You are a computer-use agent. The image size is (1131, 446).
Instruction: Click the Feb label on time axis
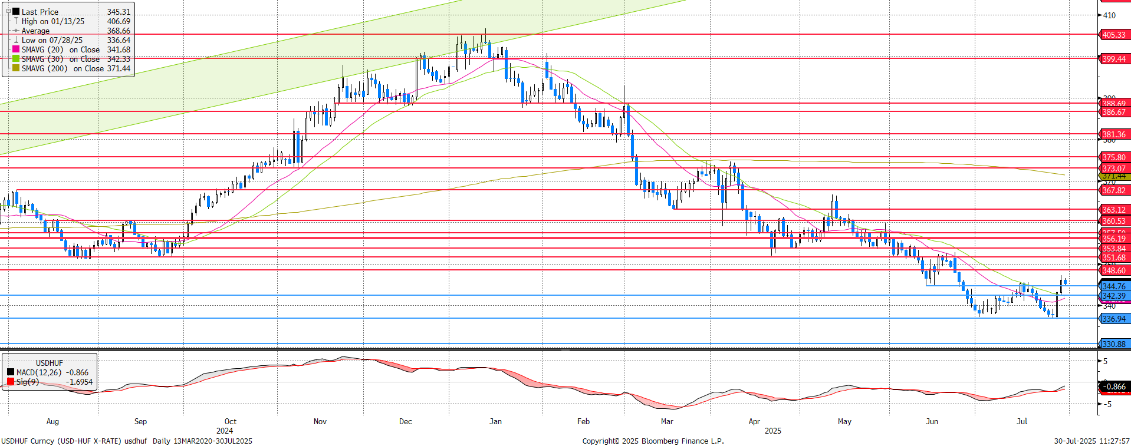coord(583,421)
